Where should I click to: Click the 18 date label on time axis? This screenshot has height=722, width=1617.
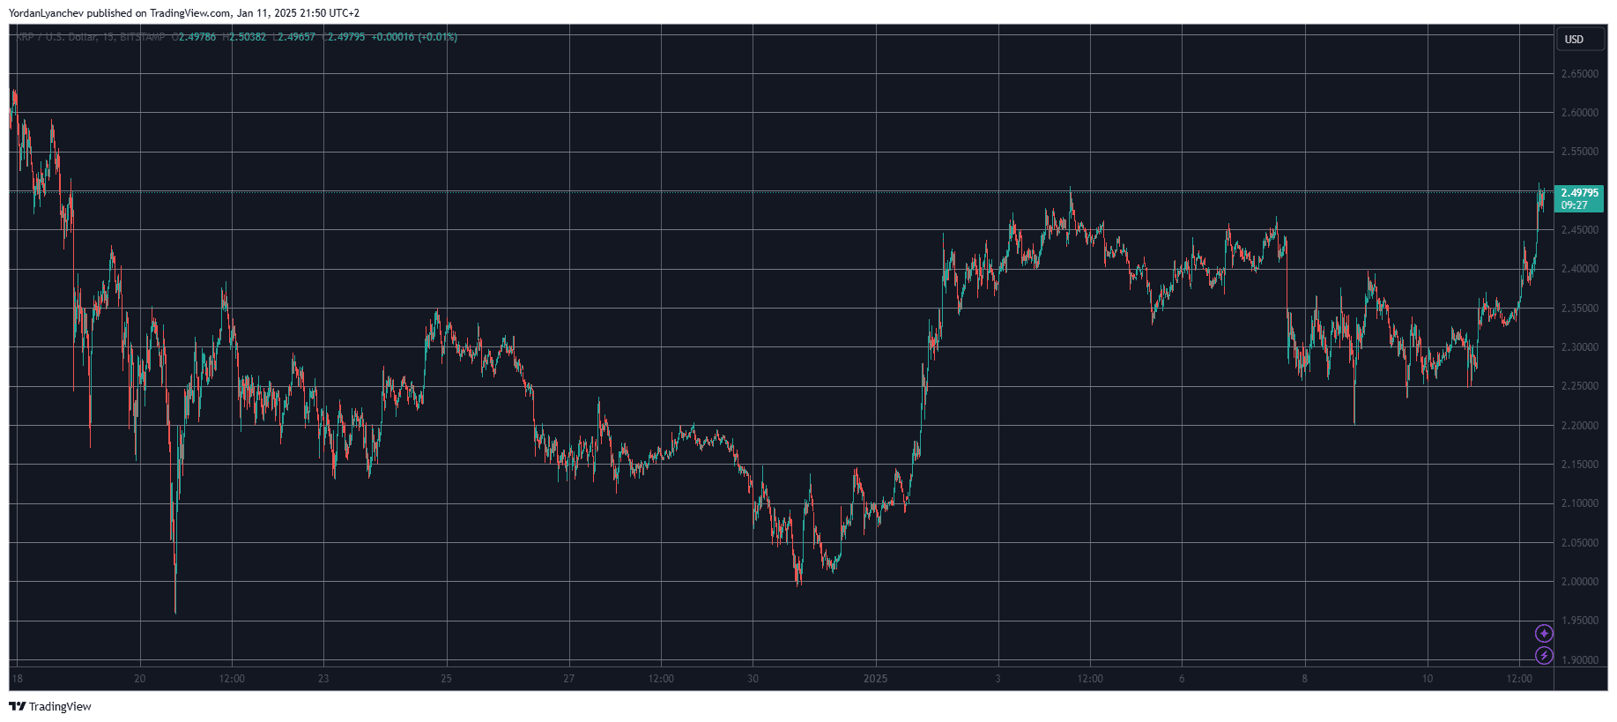click(18, 679)
